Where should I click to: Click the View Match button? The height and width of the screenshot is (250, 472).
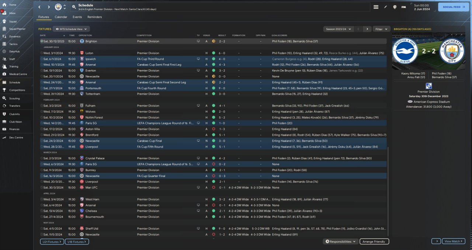[x=454, y=241]
